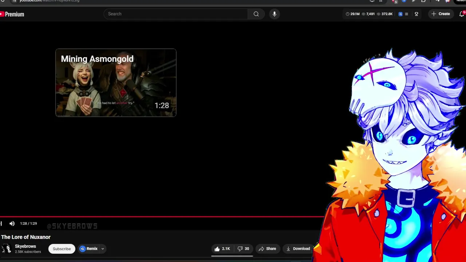Download the video
Screen dimensions: 466x262
point(298,249)
